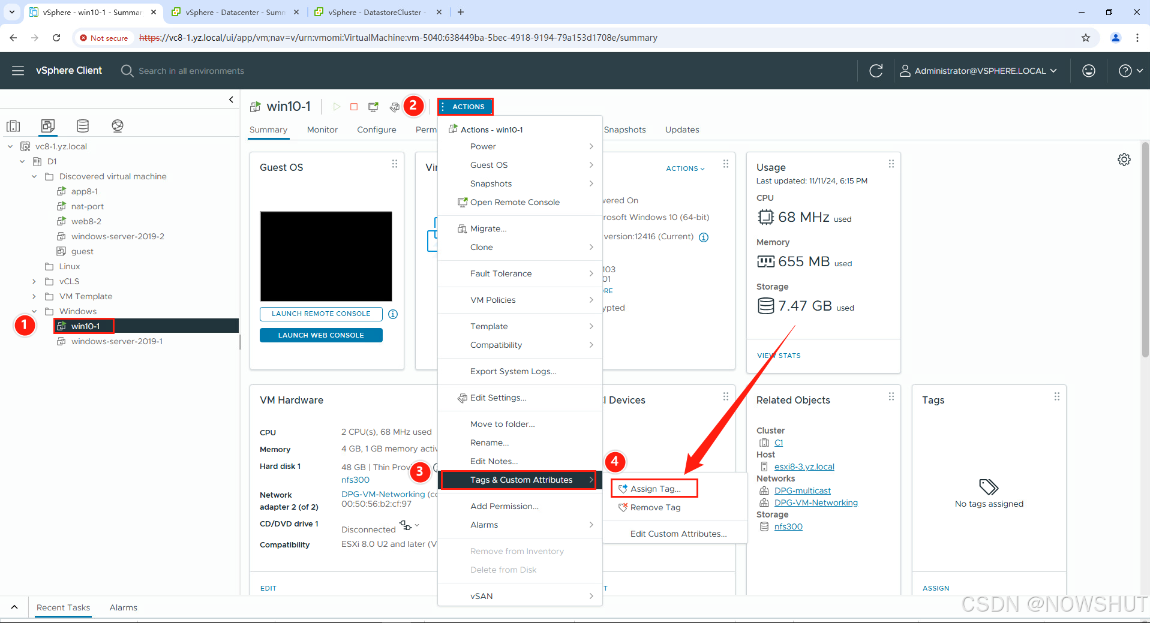Open the C1 cluster link
1150x623 pixels.
[x=779, y=443]
